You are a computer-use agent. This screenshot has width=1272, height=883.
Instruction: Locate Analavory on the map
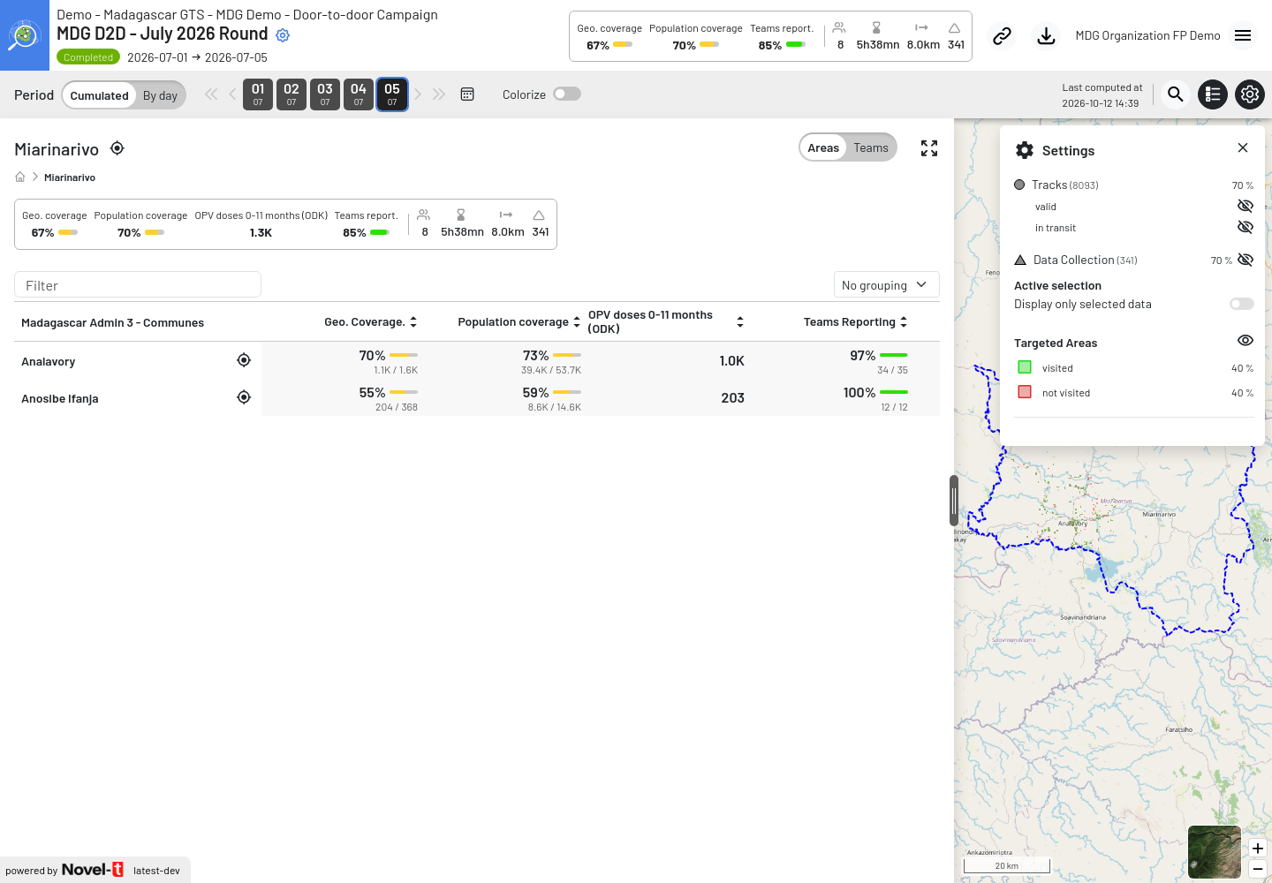coord(244,360)
